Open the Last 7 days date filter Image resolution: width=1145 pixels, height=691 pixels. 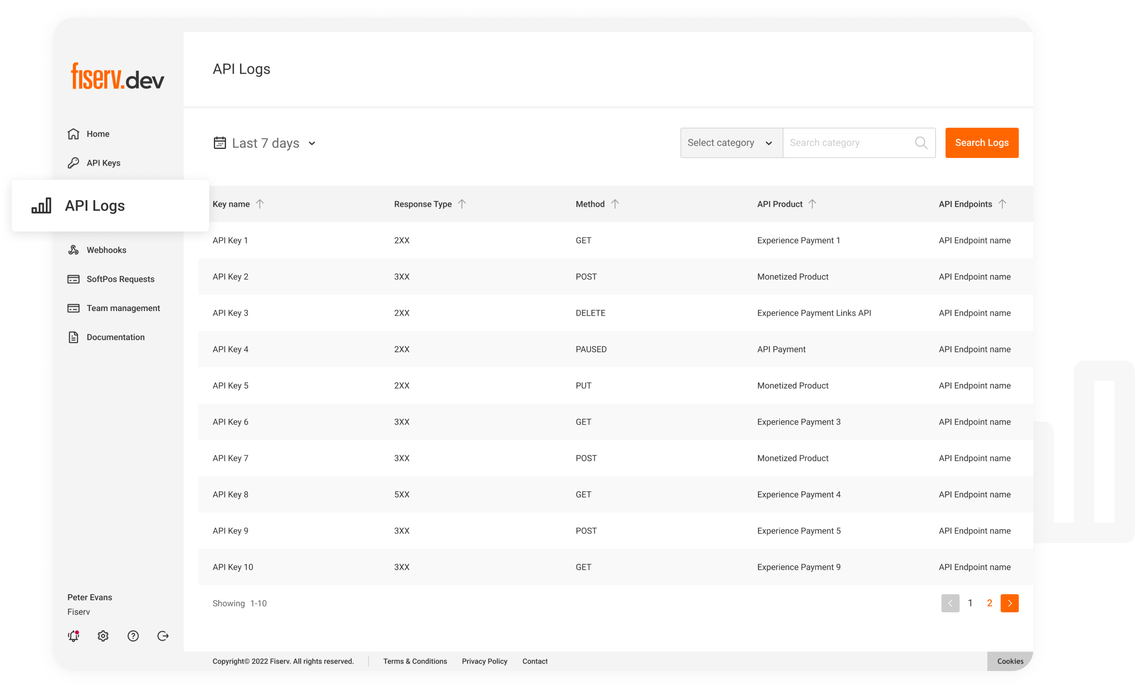point(265,143)
